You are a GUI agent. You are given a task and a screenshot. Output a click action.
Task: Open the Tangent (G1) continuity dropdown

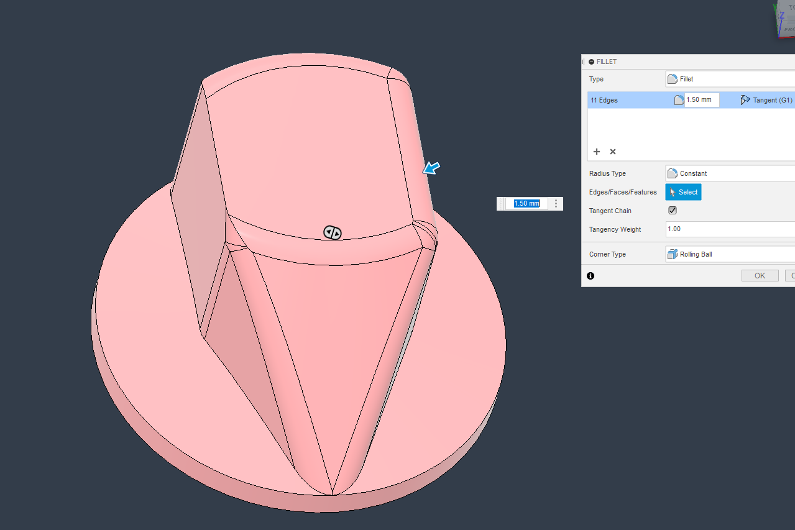click(766, 100)
